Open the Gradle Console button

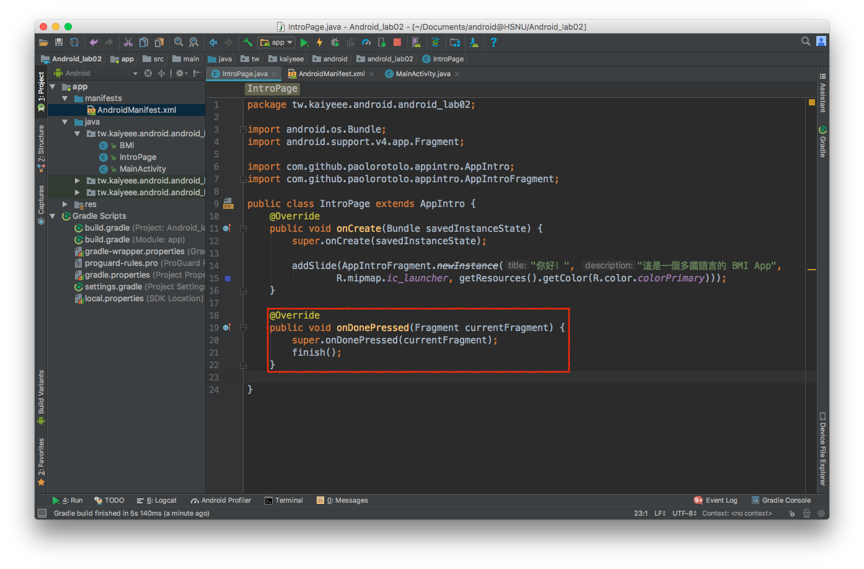coord(781,500)
